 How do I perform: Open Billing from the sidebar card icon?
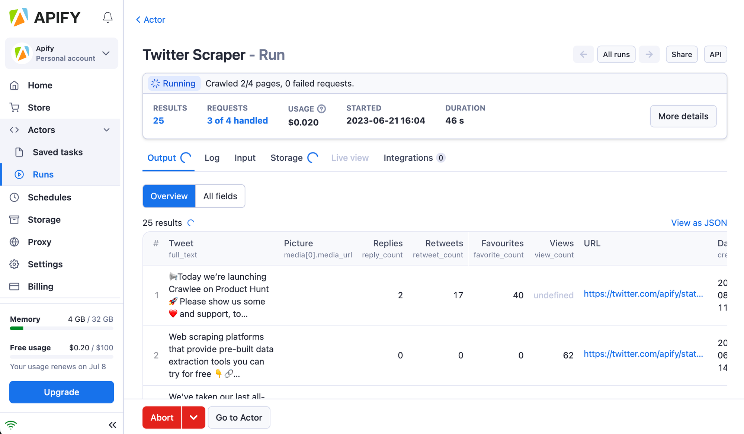(x=15, y=286)
